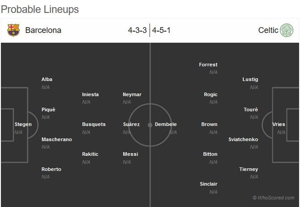Open the Celtic team name link
The image size is (300, 207).
point(268,30)
